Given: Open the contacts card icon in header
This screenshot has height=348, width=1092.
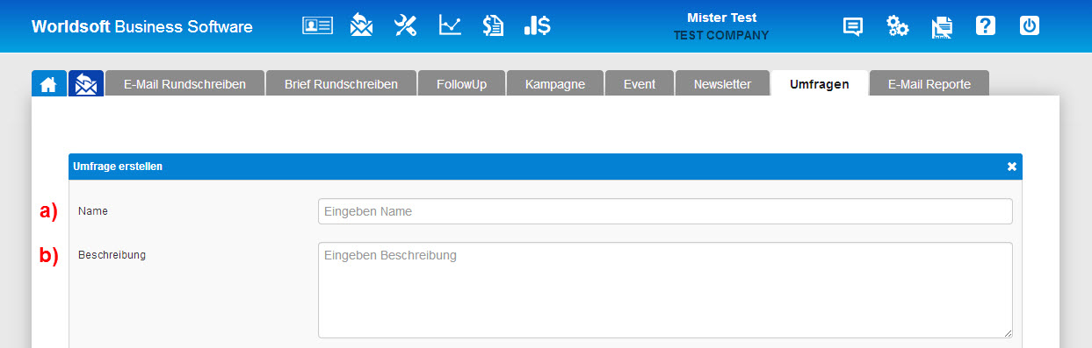Looking at the screenshot, I should point(317,25).
